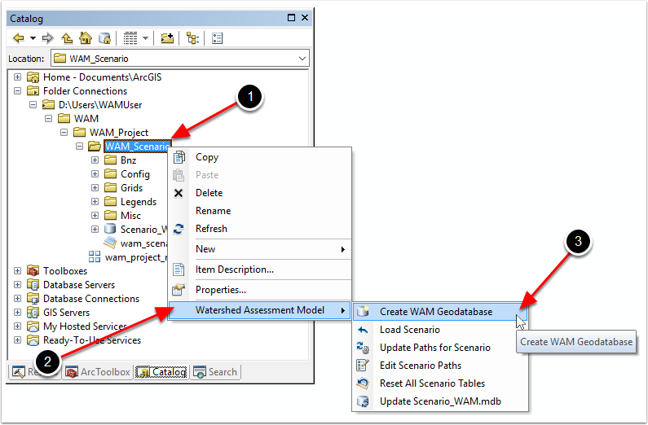Expand Database Servers node
This screenshot has width=648, height=425.
(17, 285)
